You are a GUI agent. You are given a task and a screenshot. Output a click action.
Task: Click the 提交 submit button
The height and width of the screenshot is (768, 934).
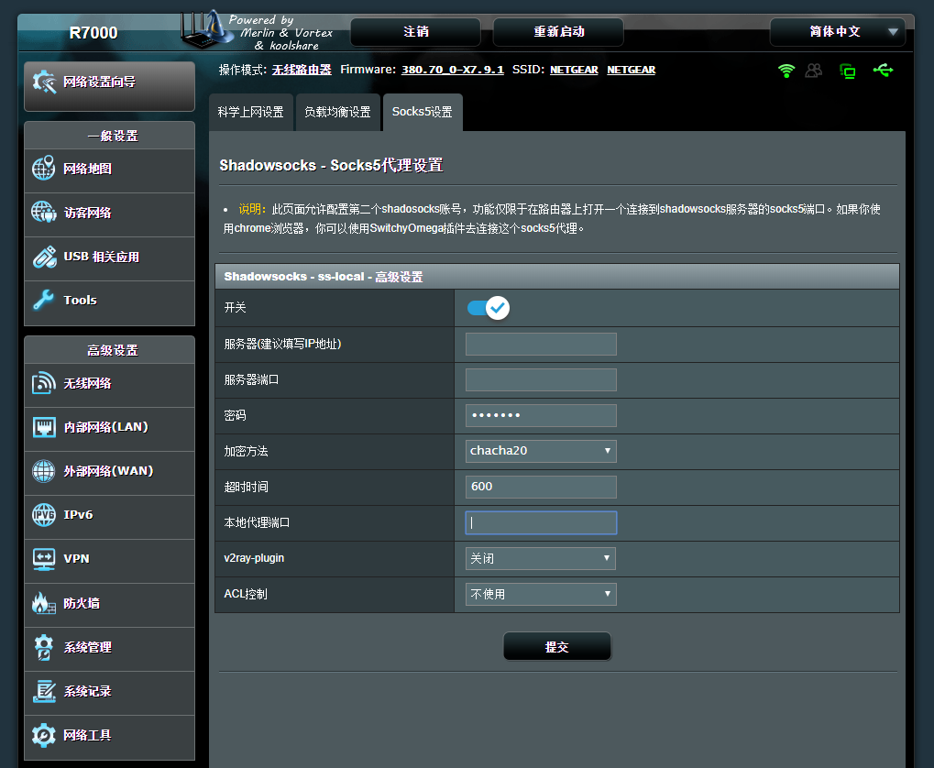click(x=556, y=647)
